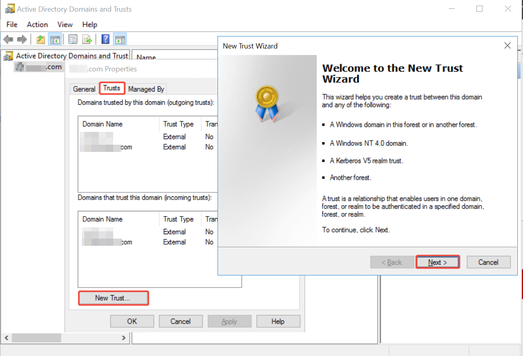Click the domain server icon beside .com node
Viewport: 523px width, 356px height.
[x=19, y=67]
